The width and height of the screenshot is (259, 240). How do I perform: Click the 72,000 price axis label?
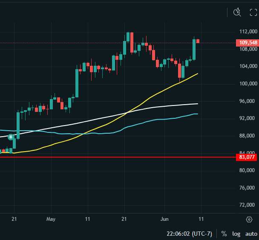click(247, 205)
